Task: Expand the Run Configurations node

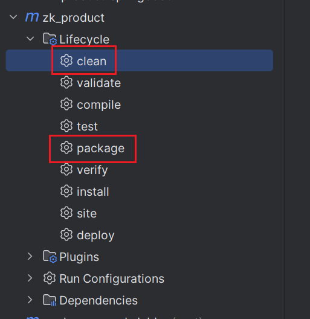Action: coord(30,278)
